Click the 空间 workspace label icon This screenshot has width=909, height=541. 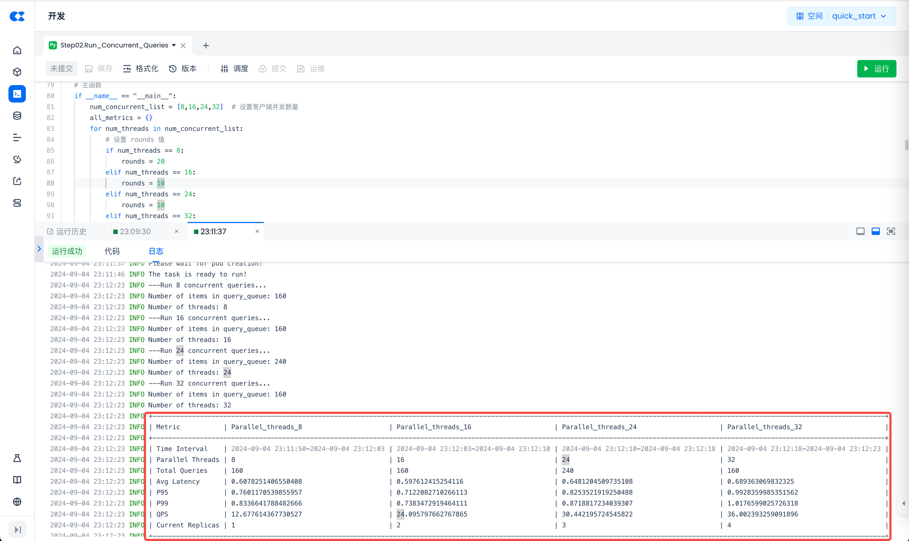[x=800, y=16]
